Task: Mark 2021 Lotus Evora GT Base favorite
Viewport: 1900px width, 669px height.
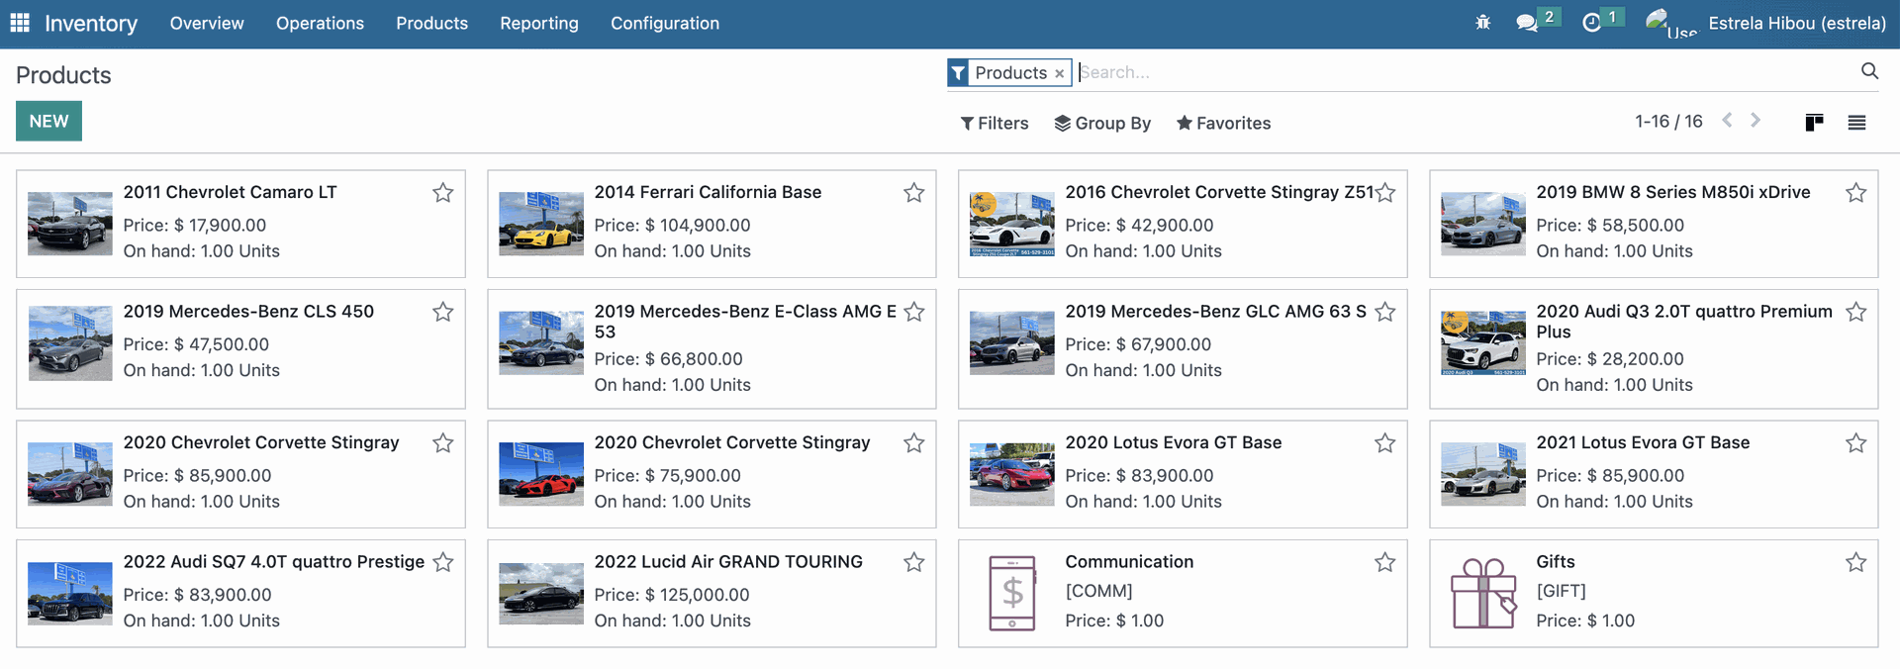Action: [1856, 443]
